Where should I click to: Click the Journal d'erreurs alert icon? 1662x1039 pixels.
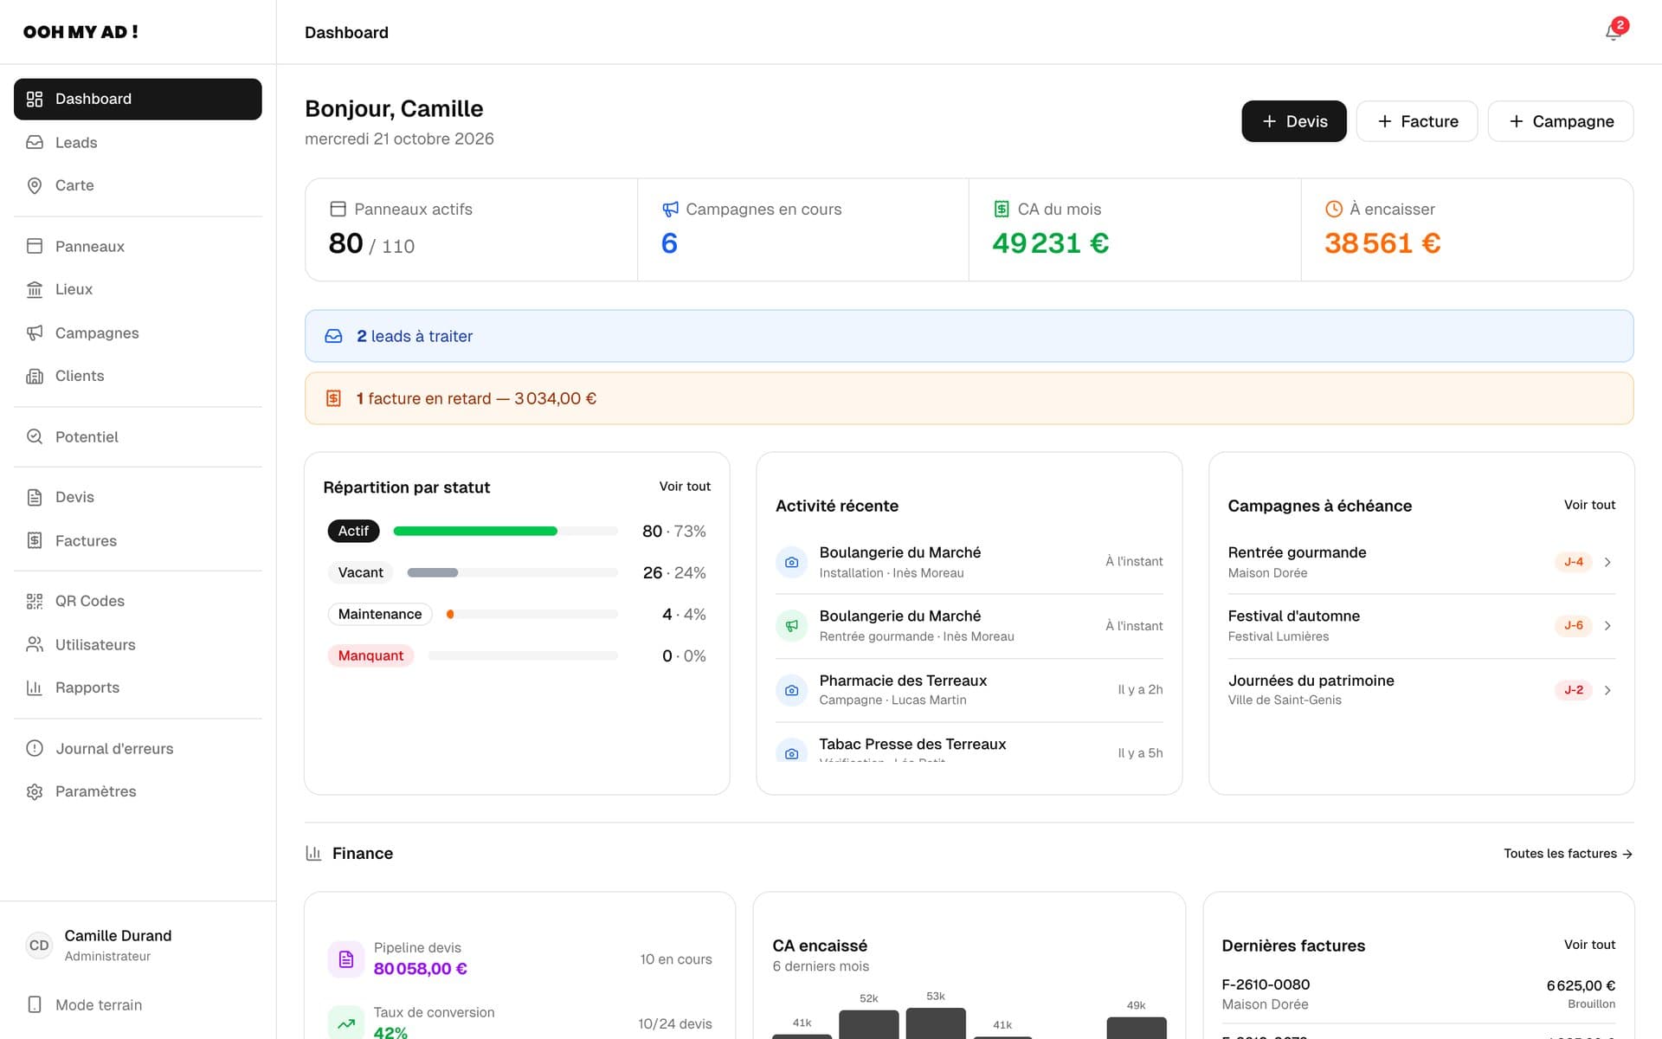point(35,748)
